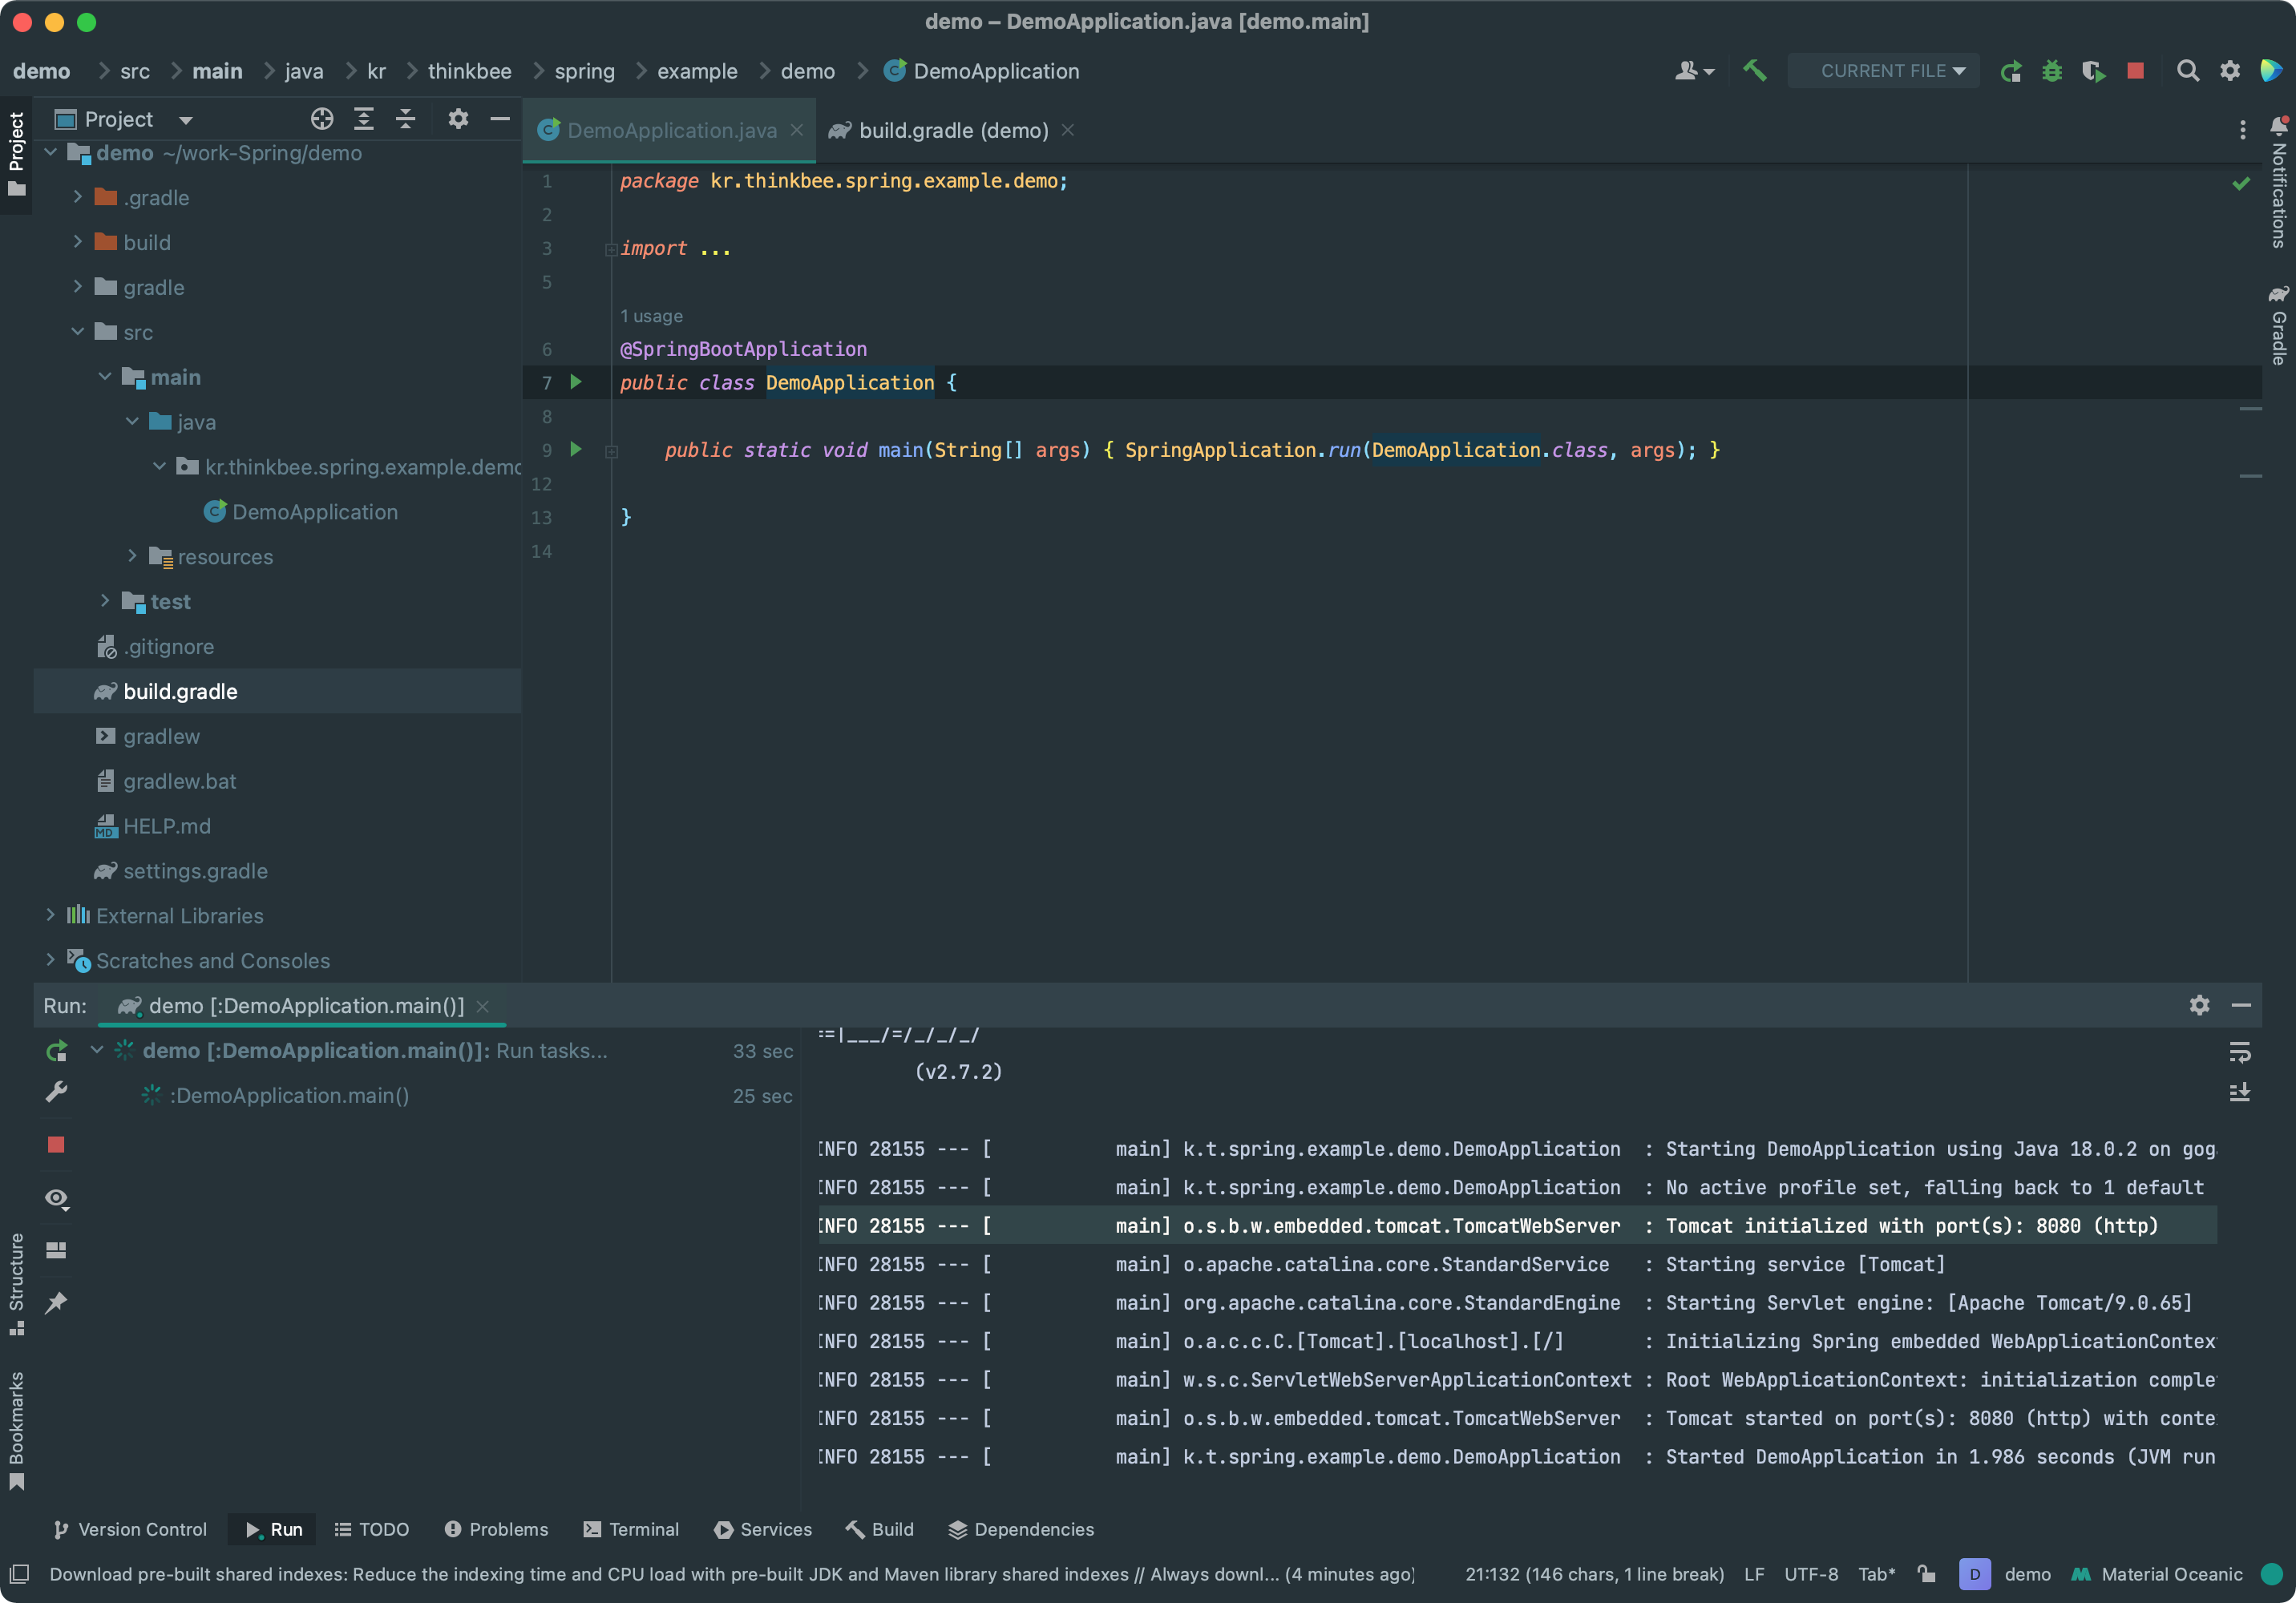The image size is (2296, 1603).
Task: Pin the Run tab
Action: 57,1302
